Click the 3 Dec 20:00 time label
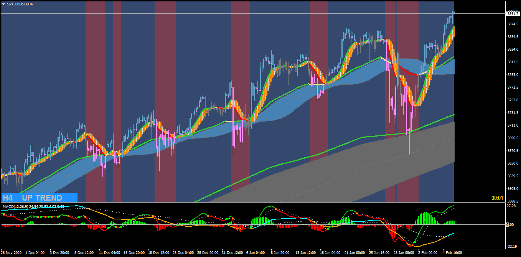This screenshot has width=521, height=257. [59, 253]
